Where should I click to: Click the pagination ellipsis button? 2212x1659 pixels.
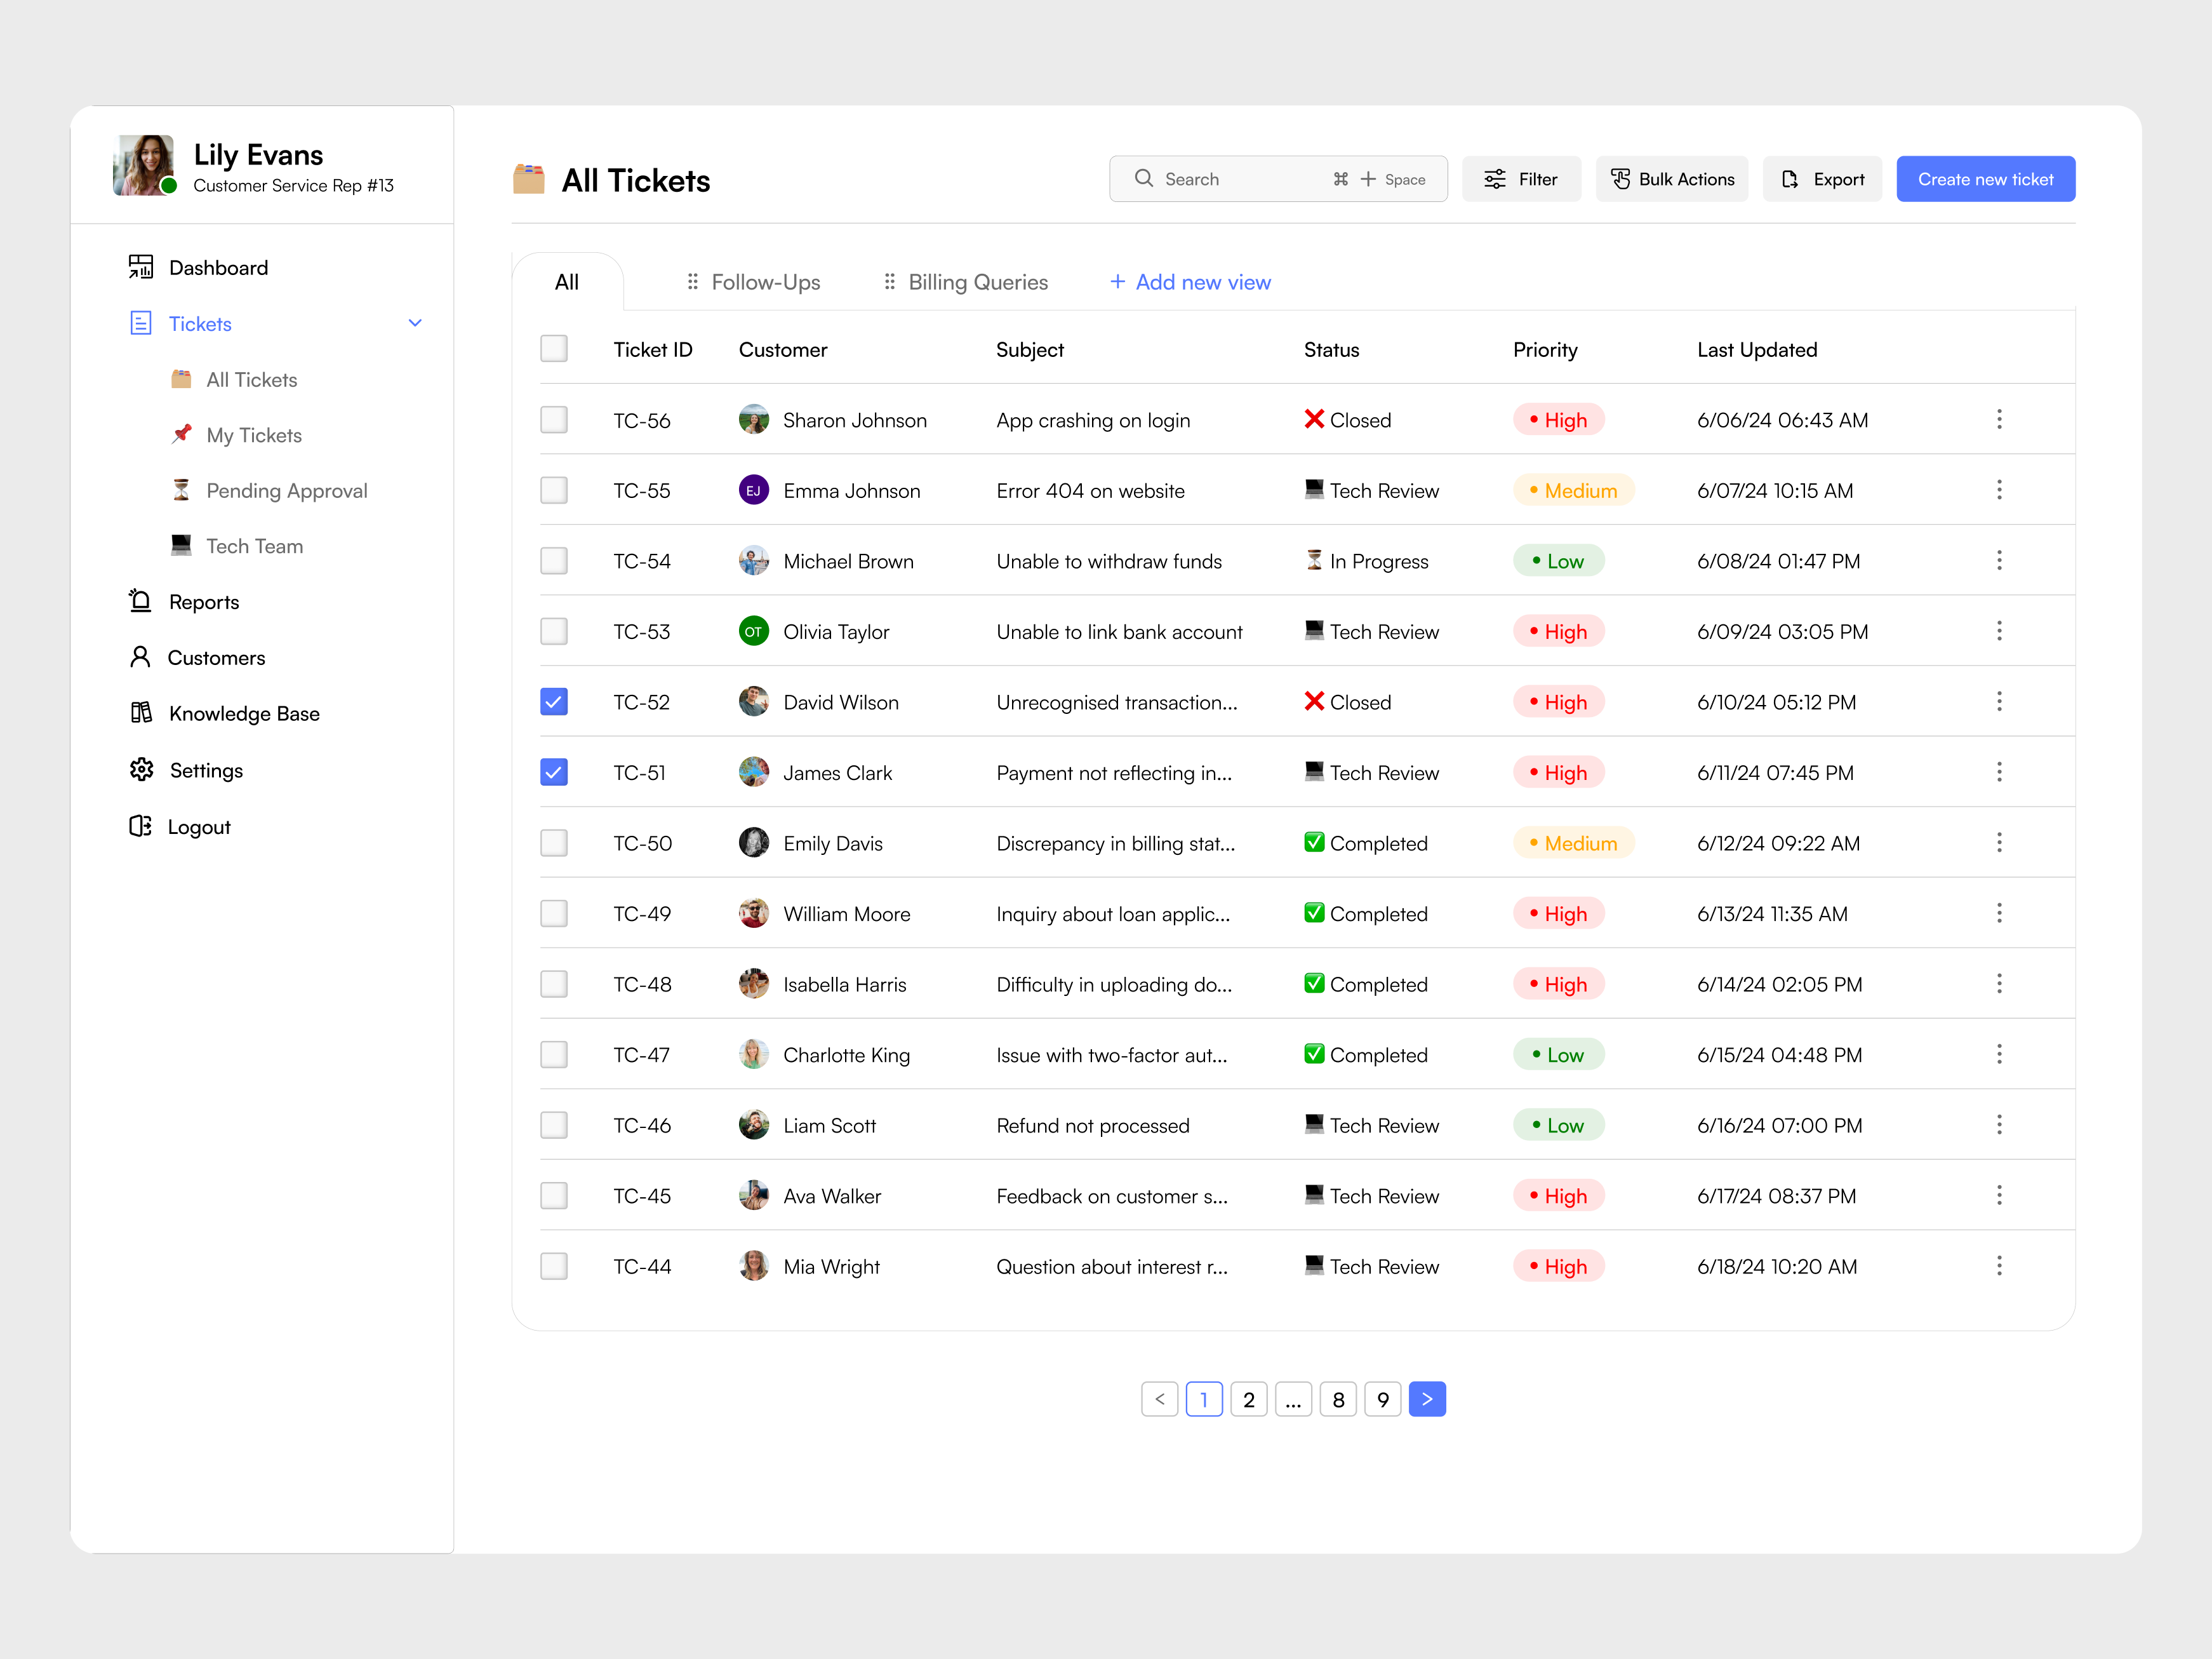pyautogui.click(x=1293, y=1399)
